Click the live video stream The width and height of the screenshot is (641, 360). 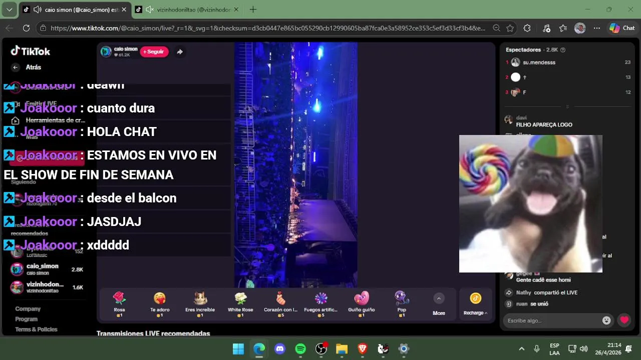(295, 165)
